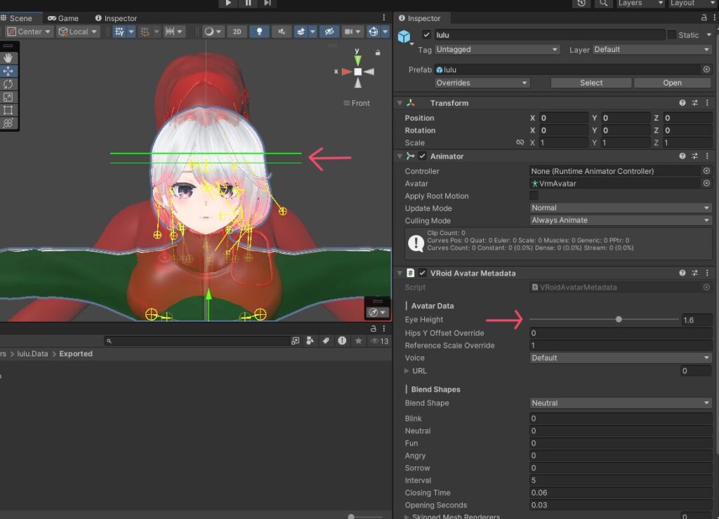
Task: Check the Apply Root Motion box
Action: tap(534, 196)
